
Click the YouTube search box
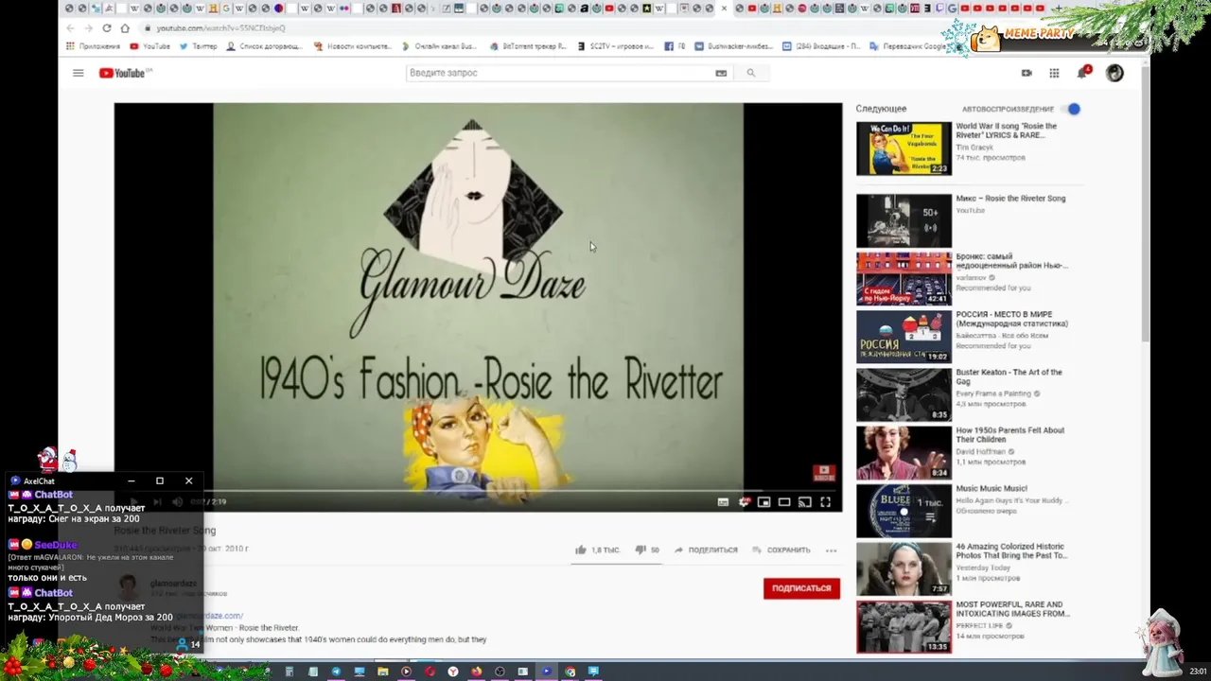point(558,73)
